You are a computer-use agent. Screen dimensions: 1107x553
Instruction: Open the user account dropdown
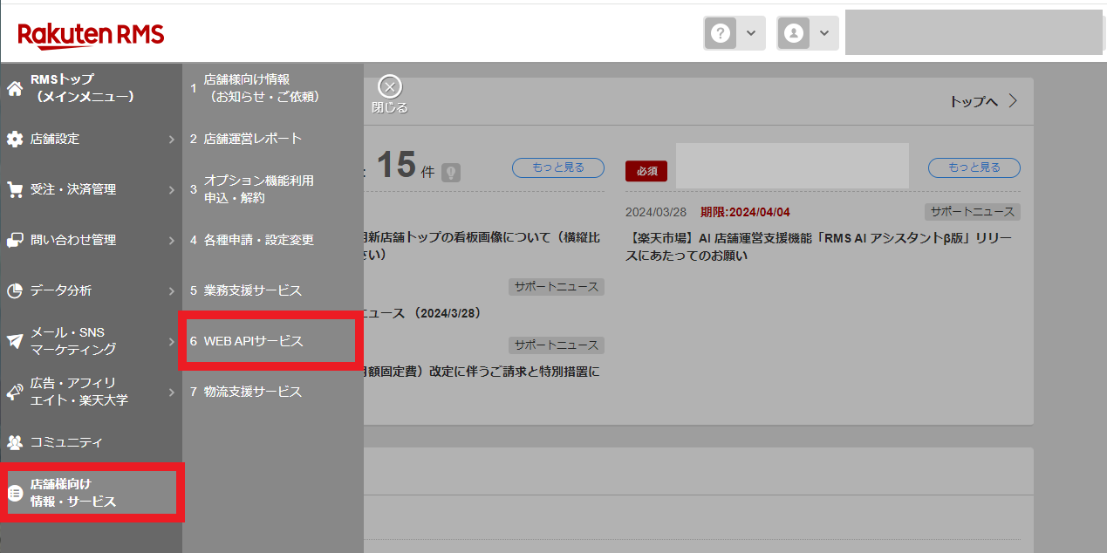point(807,33)
